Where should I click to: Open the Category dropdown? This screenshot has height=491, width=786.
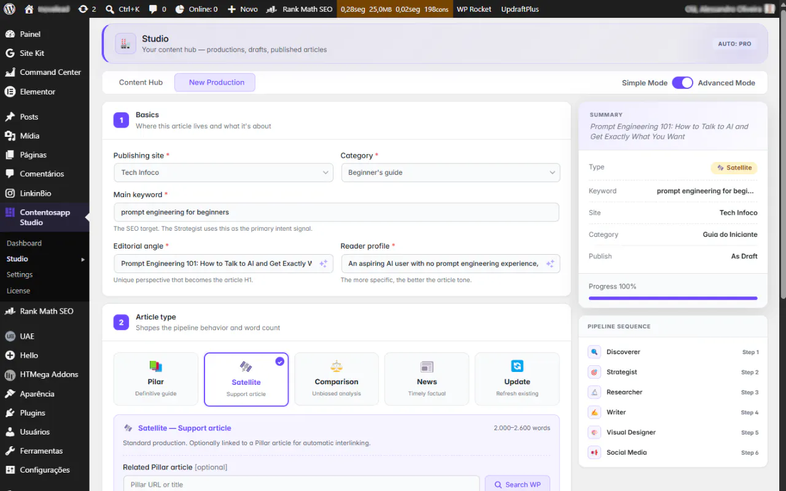(451, 172)
